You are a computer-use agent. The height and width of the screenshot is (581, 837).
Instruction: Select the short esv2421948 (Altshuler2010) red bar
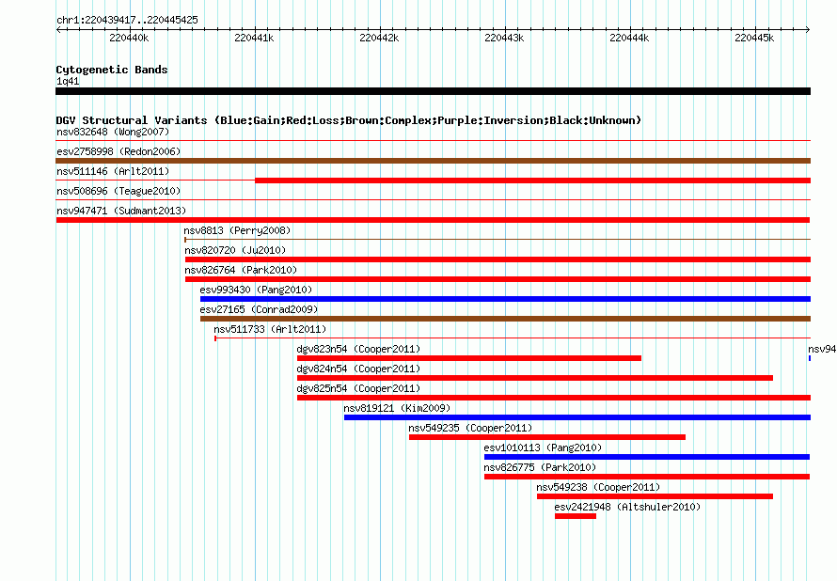point(576,516)
